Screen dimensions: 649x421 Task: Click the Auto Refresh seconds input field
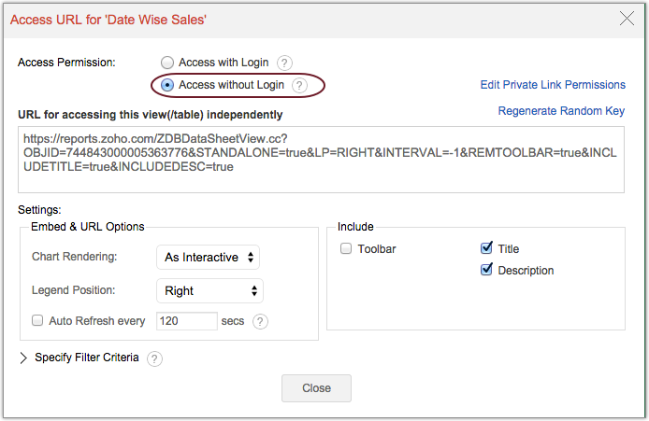point(187,321)
